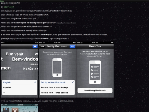
Task: Select Set Up as New iPod touch
Action: pos(57,82)
